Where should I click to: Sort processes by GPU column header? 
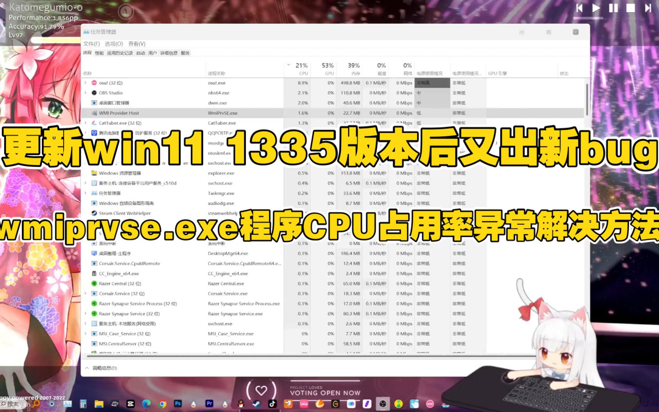(x=323, y=69)
